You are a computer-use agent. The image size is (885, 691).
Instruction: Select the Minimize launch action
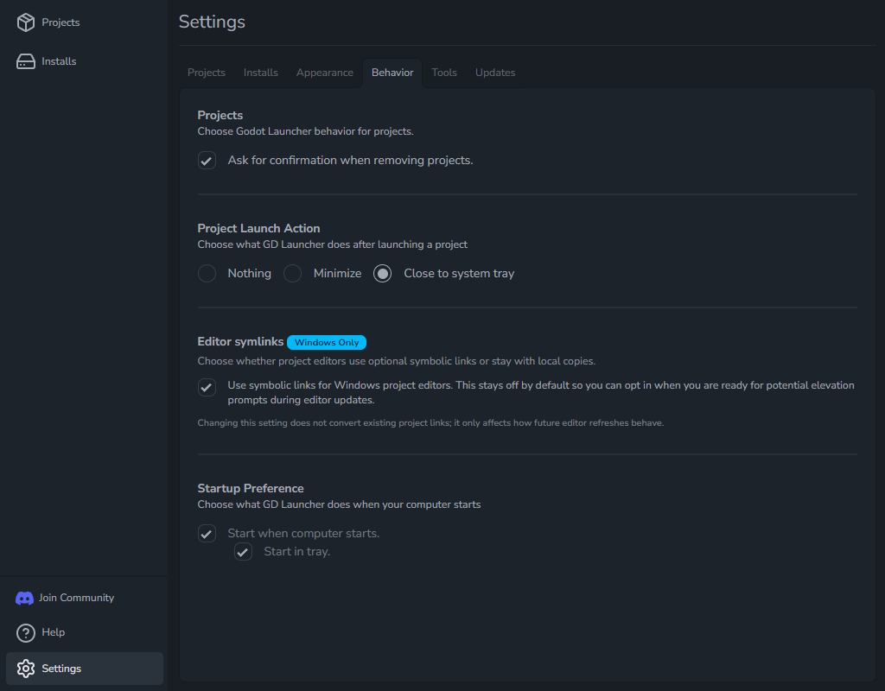[292, 274]
